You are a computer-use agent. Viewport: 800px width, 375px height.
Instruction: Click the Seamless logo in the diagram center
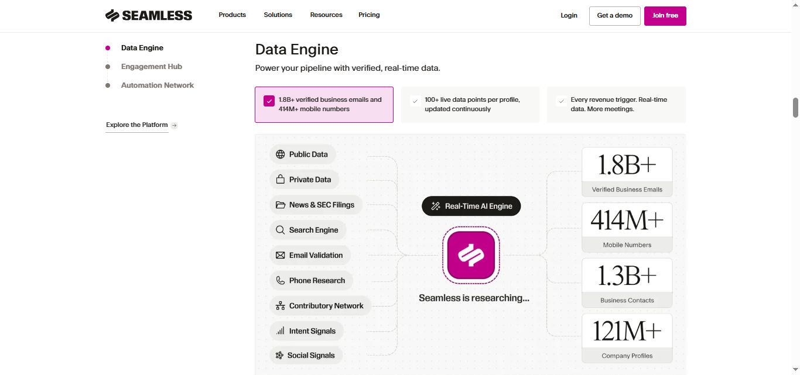[471, 254]
